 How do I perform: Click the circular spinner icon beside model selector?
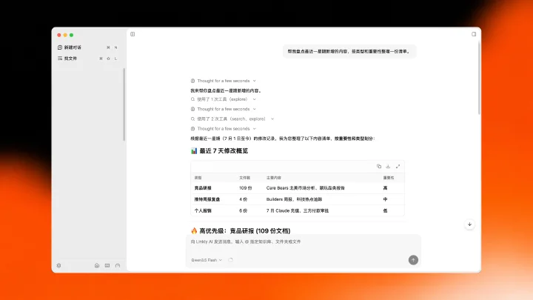pos(230,260)
